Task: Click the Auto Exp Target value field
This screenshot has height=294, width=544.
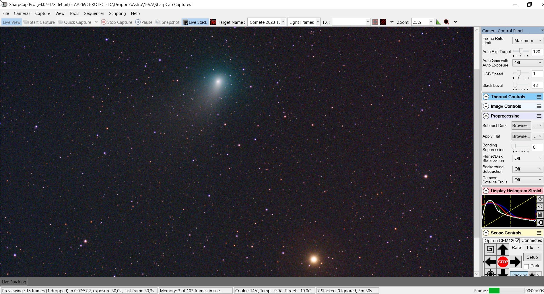Action: [x=537, y=52]
